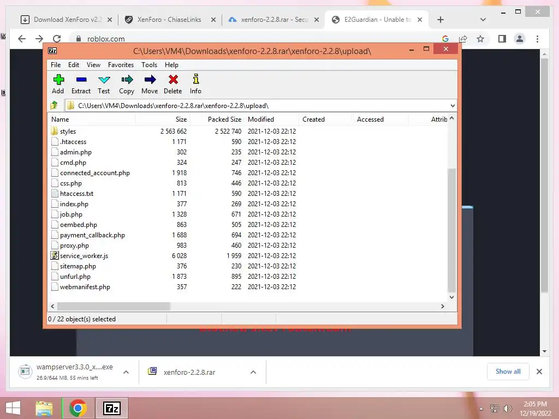Select the service_worker.js script icon
This screenshot has height=419, width=559.
coord(54,255)
